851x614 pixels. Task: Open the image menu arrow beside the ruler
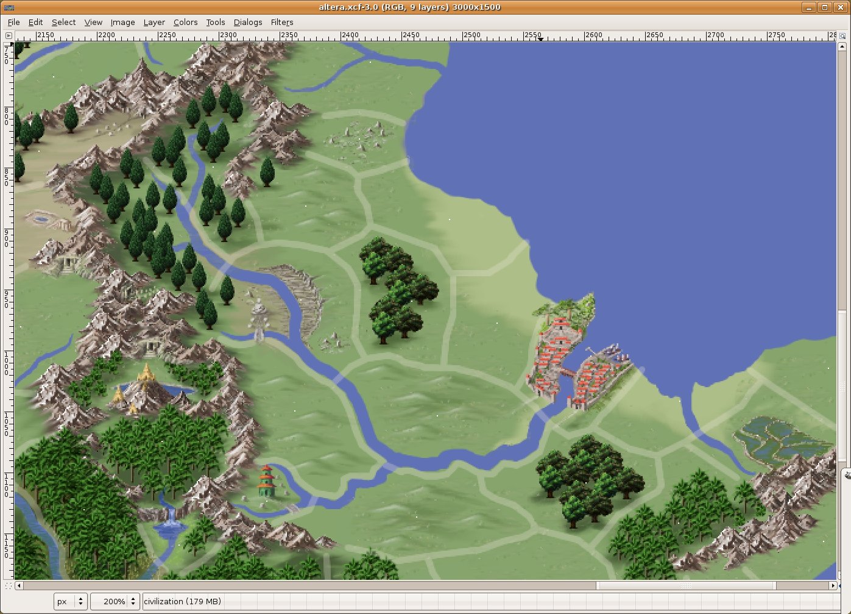[9, 36]
